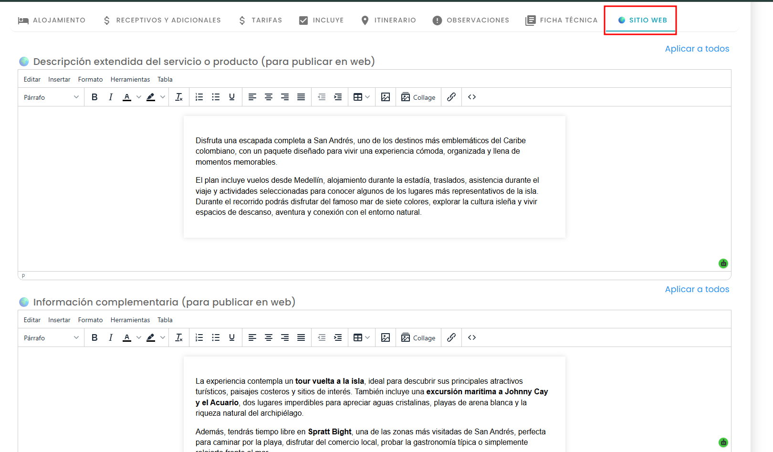
Task: Align text left in Descripción extendida editor
Action: pyautogui.click(x=252, y=97)
